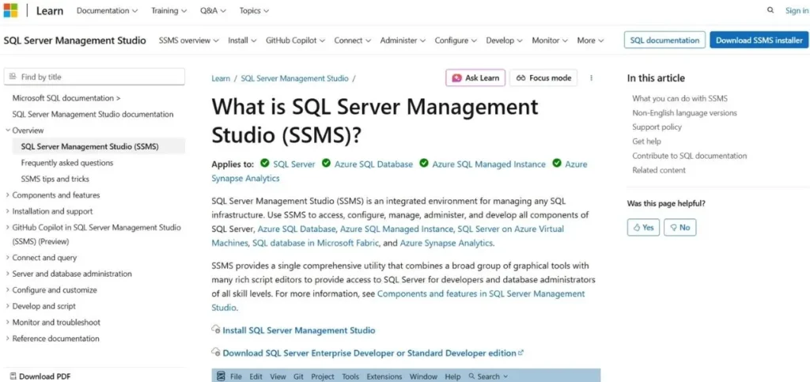Collapse the Overview tree section

pyautogui.click(x=25, y=130)
